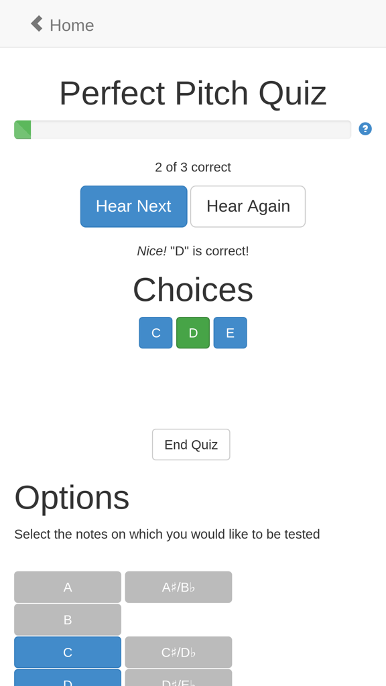
Task: Open the blue question mark help icon
Action: tap(365, 128)
